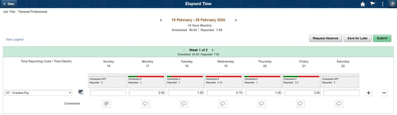Image resolution: width=397 pixels, height=115 pixels.
Task: Add a comment for Wednesday
Action: coord(223,104)
